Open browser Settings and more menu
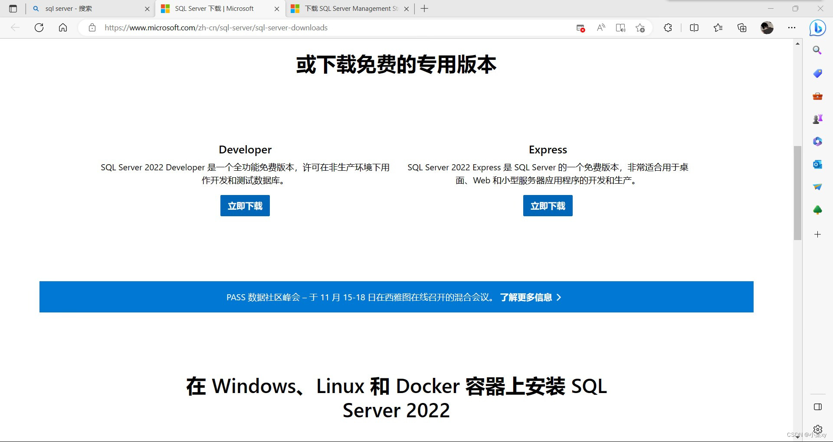Screen dimensions: 833x442 coord(792,28)
